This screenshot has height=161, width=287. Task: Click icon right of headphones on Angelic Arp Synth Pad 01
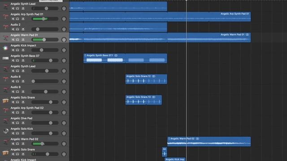point(23,19)
